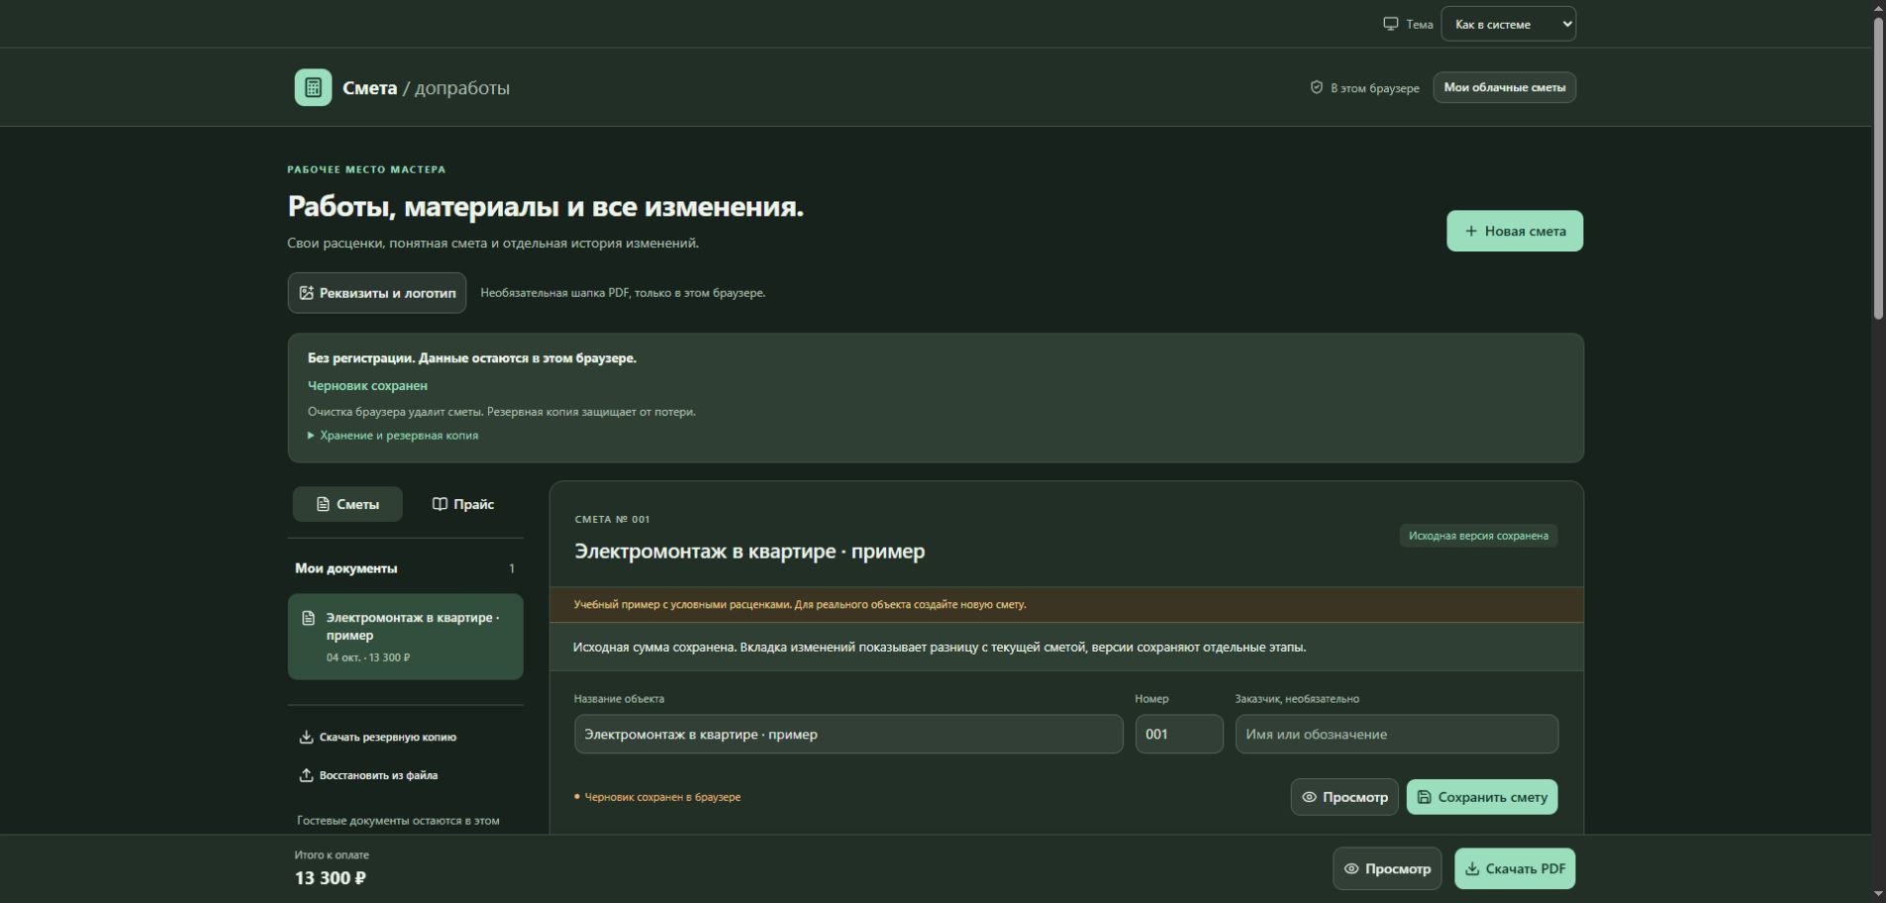Viewport: 1886px width, 903px height.
Task: Click the green calculator logo icon
Action: [313, 87]
